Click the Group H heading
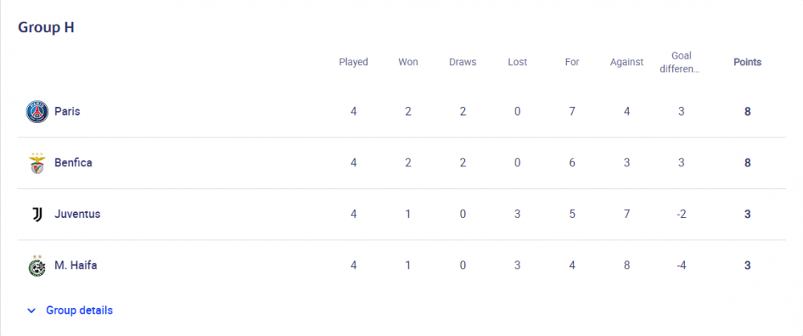The height and width of the screenshot is (336, 803). tap(46, 27)
